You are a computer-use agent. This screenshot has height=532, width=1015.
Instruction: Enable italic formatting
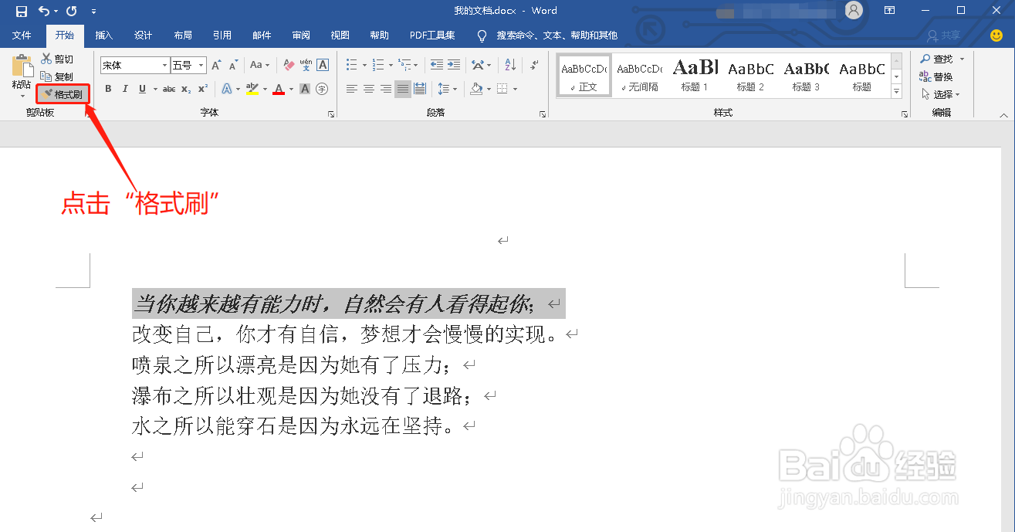(125, 89)
